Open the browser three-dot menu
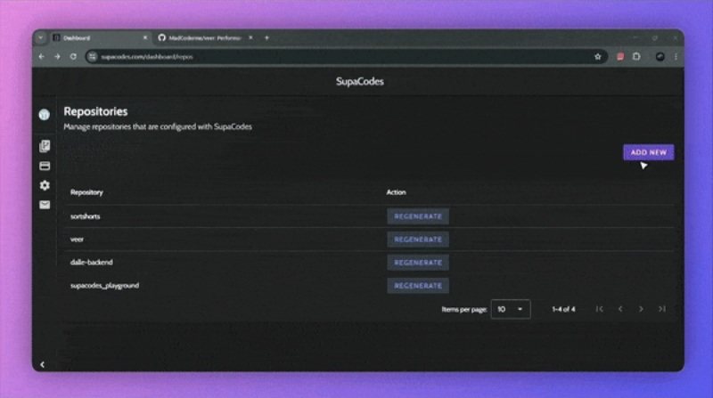713x398 pixels. coord(676,57)
